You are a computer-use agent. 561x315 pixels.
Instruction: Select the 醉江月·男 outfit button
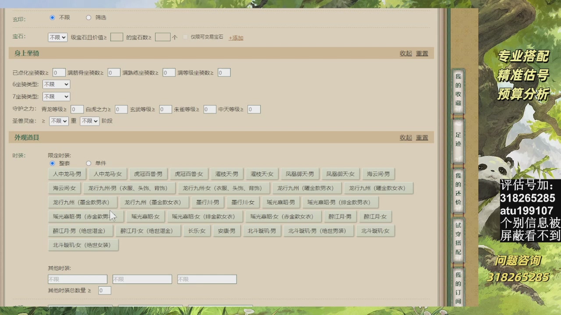(x=340, y=217)
